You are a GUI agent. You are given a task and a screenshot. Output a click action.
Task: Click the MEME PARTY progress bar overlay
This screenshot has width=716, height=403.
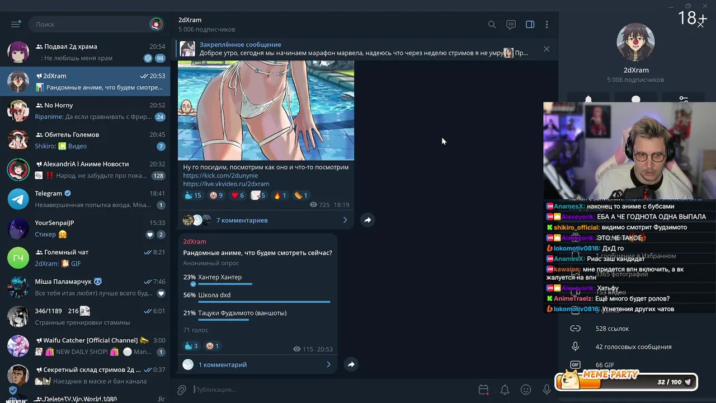tap(626, 382)
